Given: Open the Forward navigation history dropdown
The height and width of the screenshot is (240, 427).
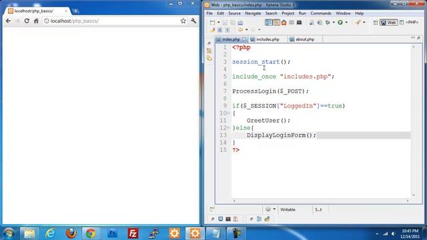Looking at the screenshot, I should pyautogui.click(x=260, y=29).
